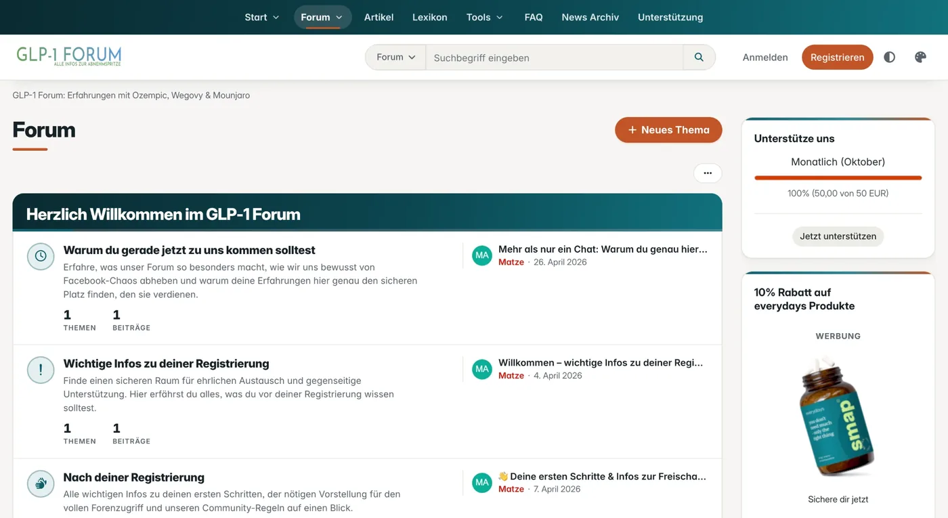Open the 'Nach deiner Registrierung' forum
The width and height of the screenshot is (948, 518).
point(134,477)
